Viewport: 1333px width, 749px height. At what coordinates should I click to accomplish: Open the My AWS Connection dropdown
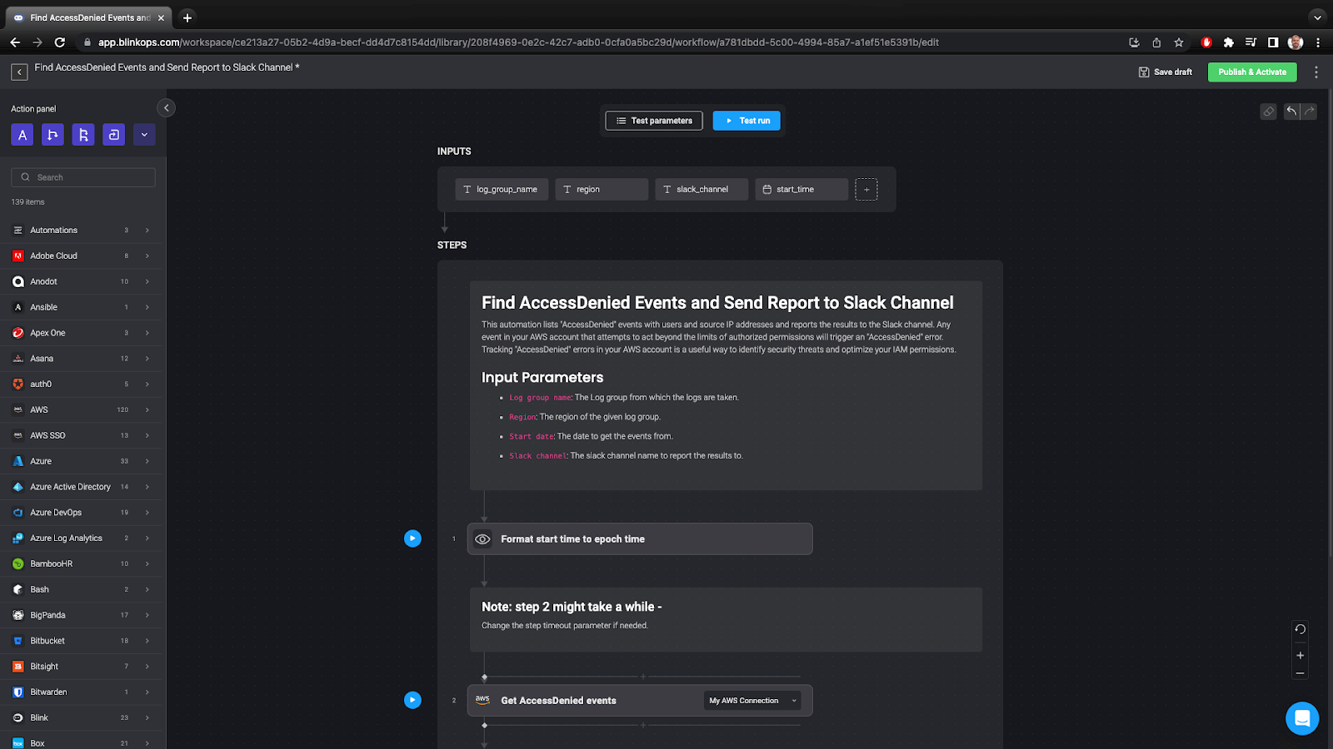tap(751, 700)
